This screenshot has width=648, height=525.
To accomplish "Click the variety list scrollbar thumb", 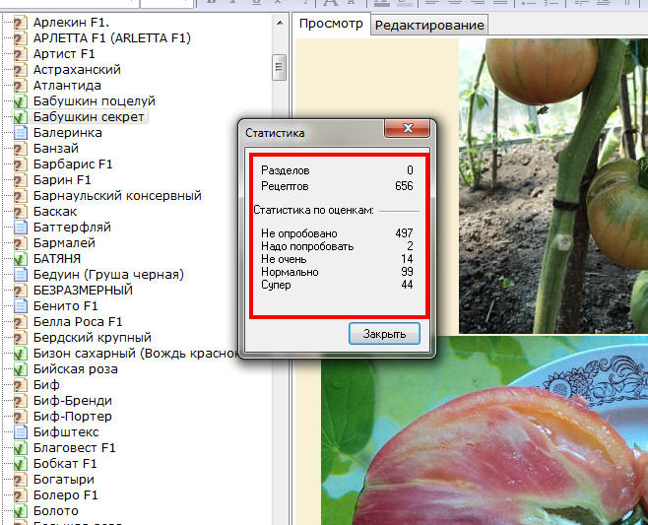I will click(x=280, y=67).
